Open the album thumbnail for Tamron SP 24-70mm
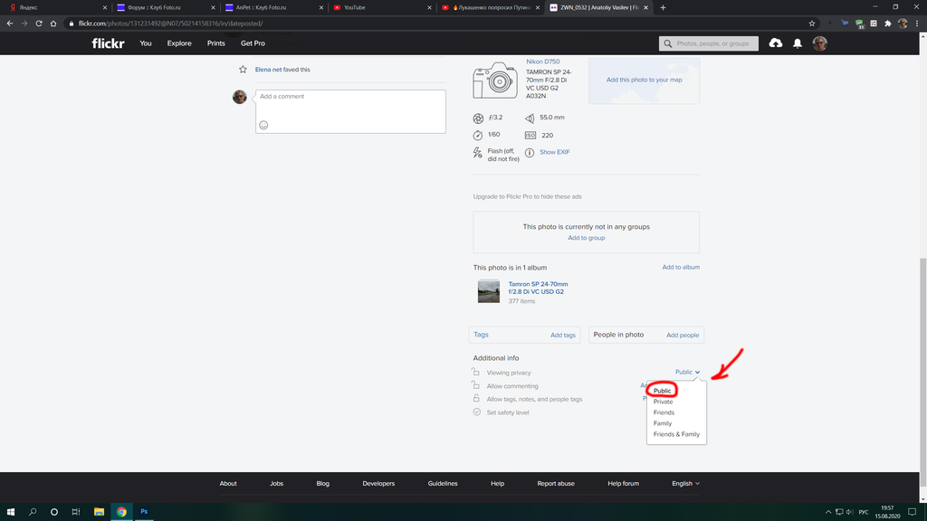 tap(488, 291)
